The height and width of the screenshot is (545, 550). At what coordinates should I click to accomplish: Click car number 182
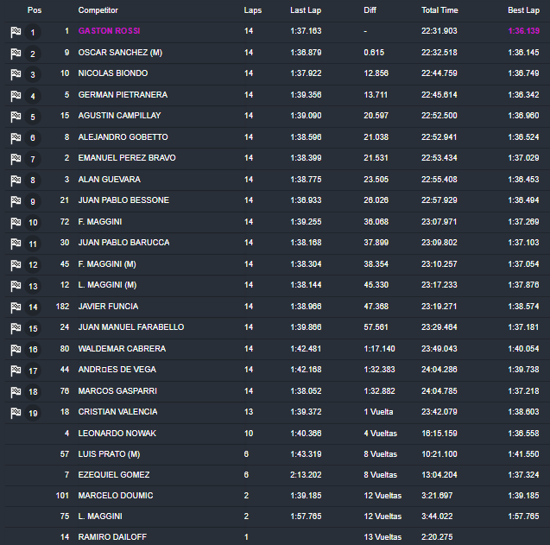(x=62, y=307)
